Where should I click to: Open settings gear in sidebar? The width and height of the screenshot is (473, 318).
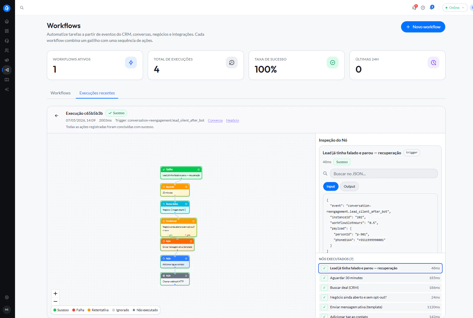click(x=7, y=297)
